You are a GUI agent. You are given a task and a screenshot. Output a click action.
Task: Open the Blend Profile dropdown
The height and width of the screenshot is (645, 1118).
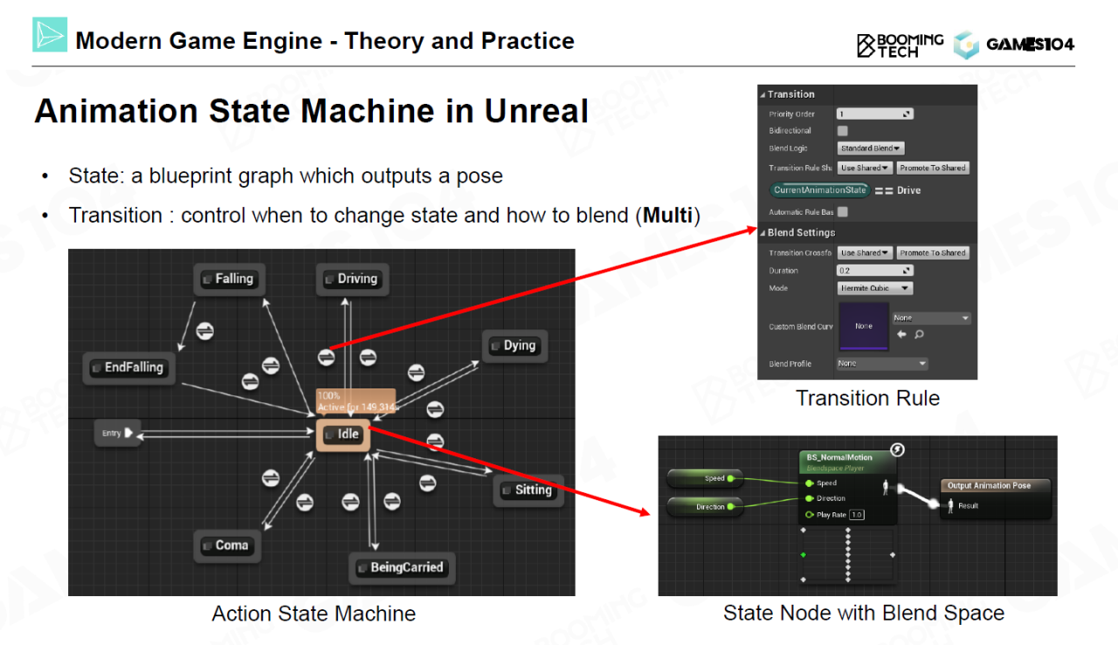(881, 364)
